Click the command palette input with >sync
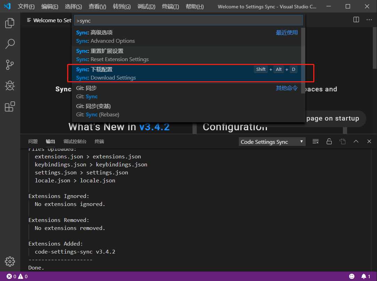The height and width of the screenshot is (281, 377). point(188,20)
